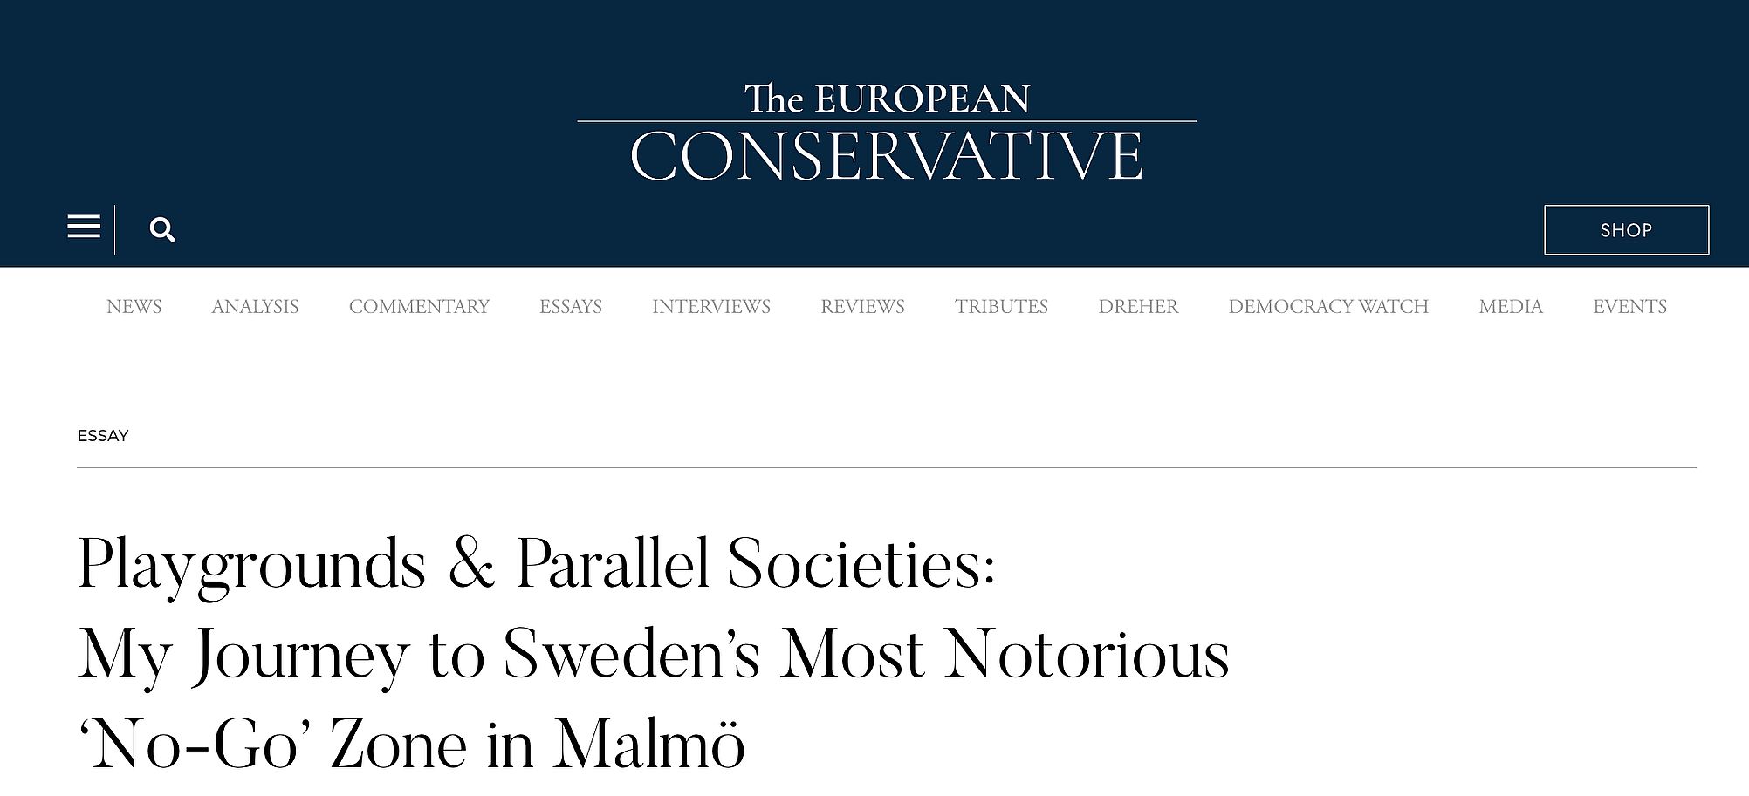Go to the Events page
The height and width of the screenshot is (796, 1749).
[x=1629, y=307]
